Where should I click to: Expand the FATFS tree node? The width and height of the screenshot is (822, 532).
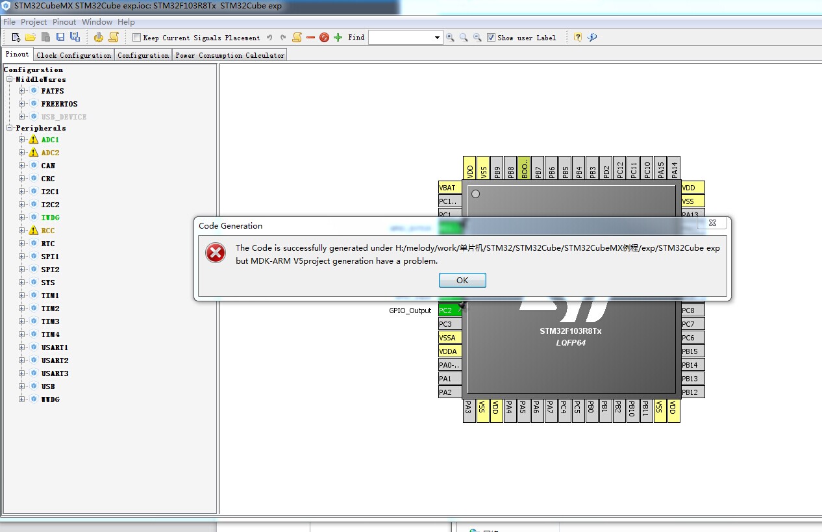pyautogui.click(x=22, y=91)
